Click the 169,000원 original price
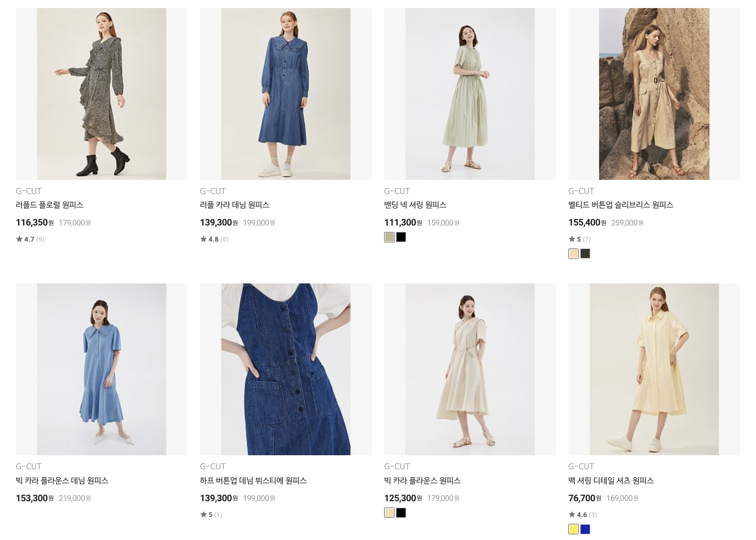756x540 pixels. click(622, 498)
